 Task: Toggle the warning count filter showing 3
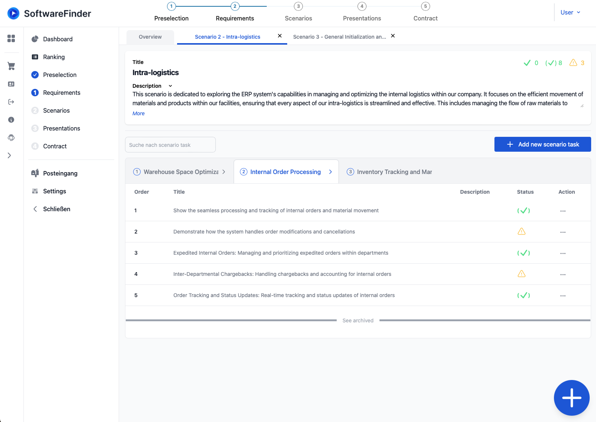pyautogui.click(x=577, y=63)
